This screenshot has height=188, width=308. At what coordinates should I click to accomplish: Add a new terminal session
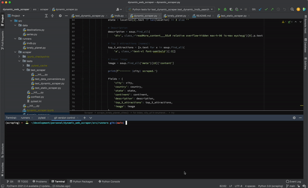tap(85, 118)
